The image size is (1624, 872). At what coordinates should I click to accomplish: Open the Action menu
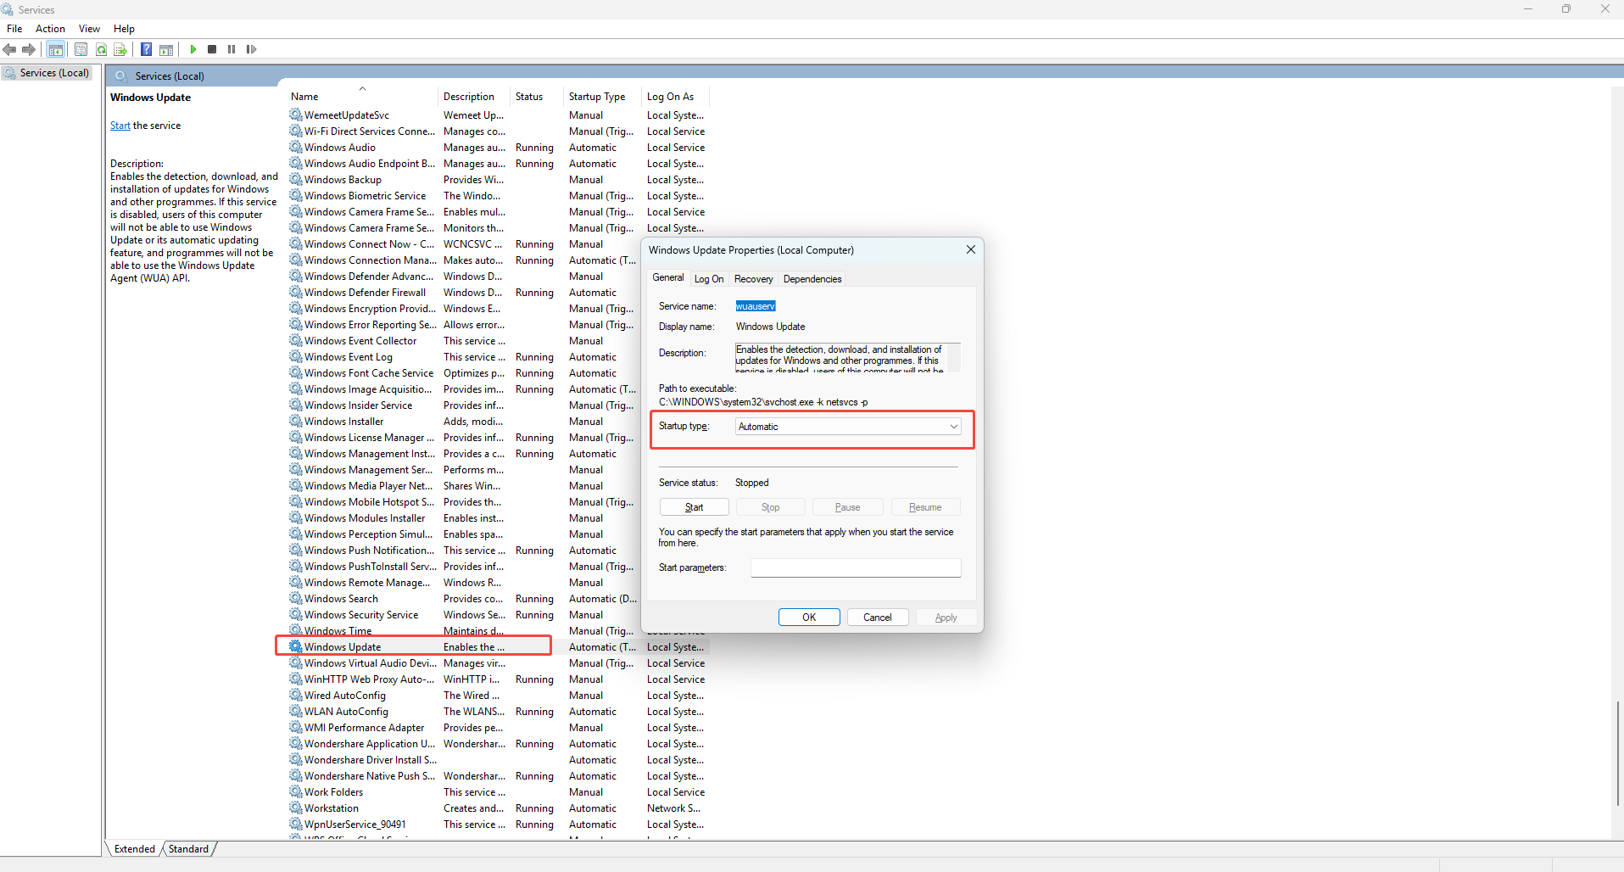[x=50, y=29]
